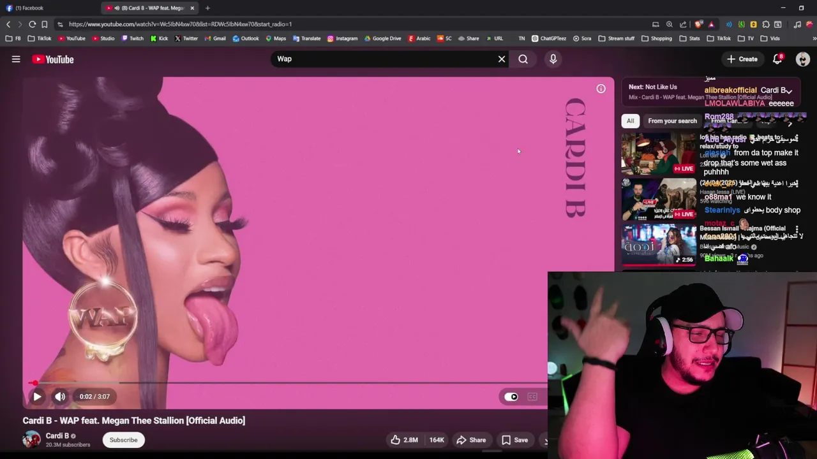Open the browser extensions puzzle icon

766,24
